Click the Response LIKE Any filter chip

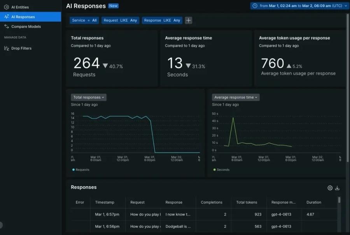162,20
